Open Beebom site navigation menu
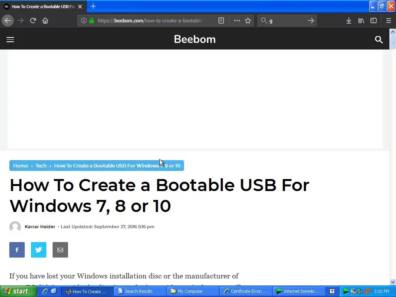Screen dimensions: 396x297 point(10,39)
